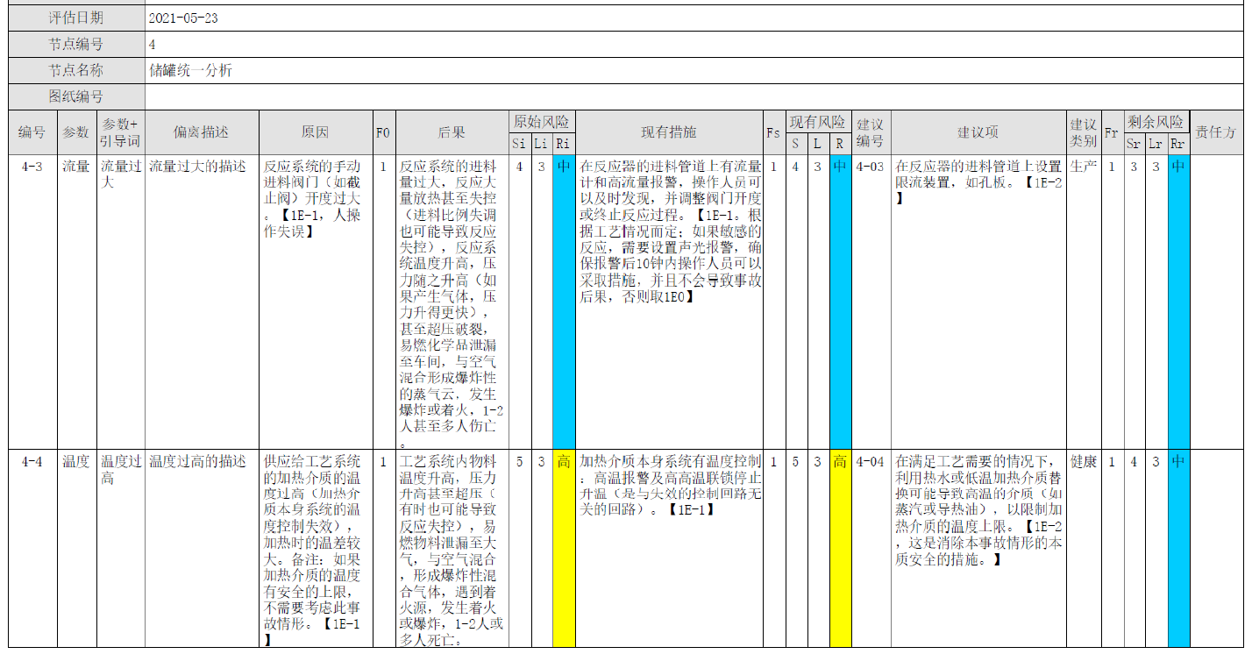Select the 原因 column header

pos(316,132)
